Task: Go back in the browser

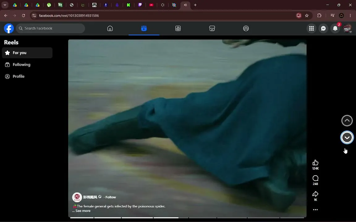Action: pos(6,16)
